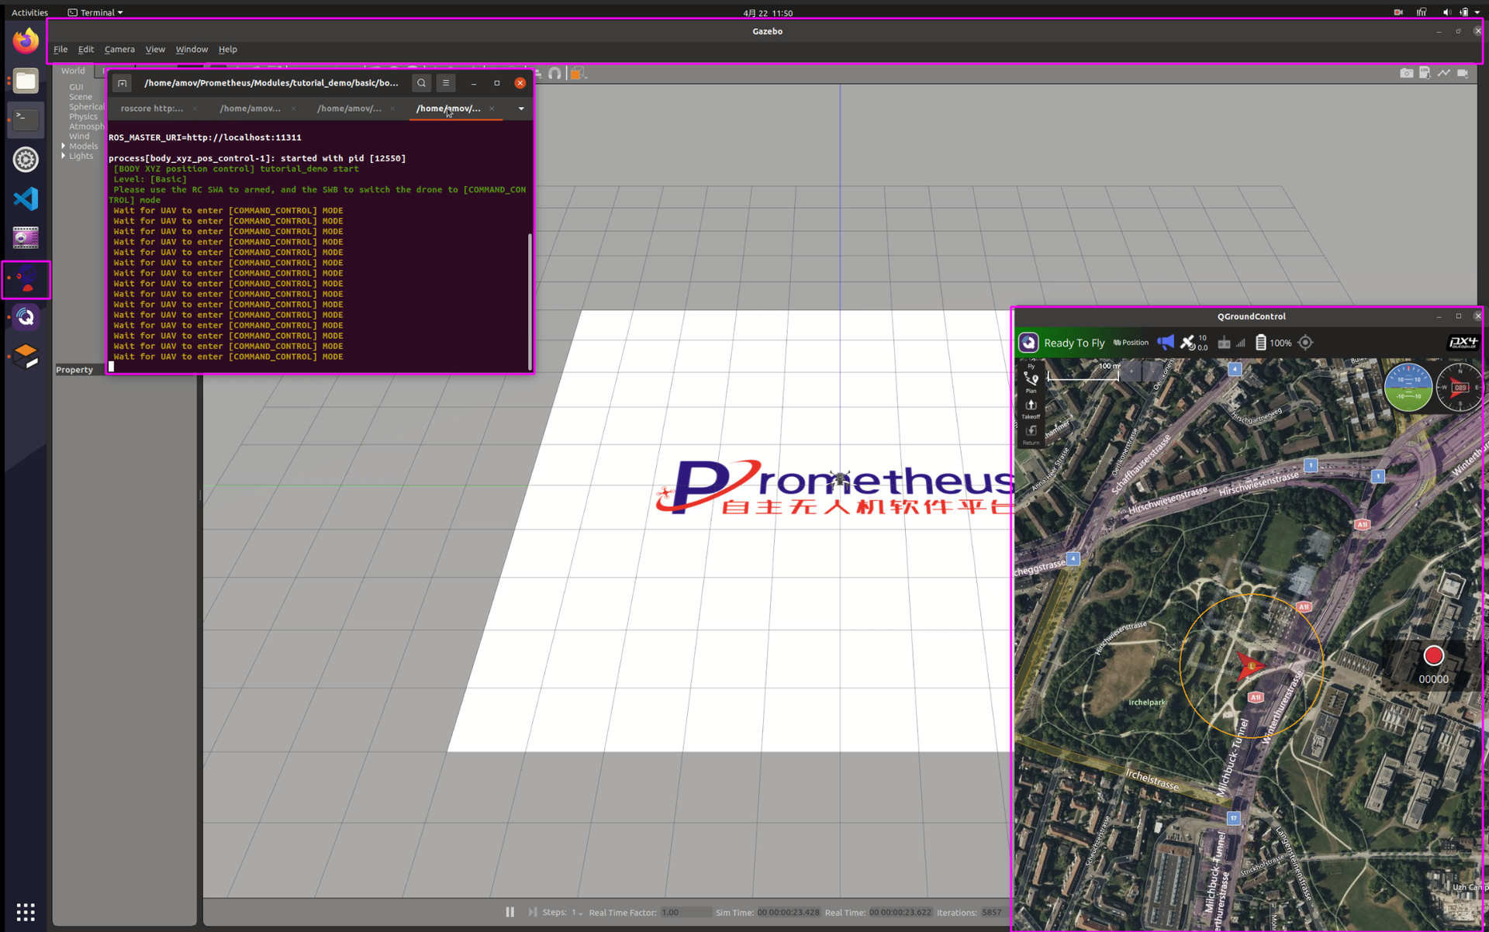Image resolution: width=1489 pixels, height=932 pixels.
Task: Select GUI in Gazebo world tree
Action: [76, 87]
